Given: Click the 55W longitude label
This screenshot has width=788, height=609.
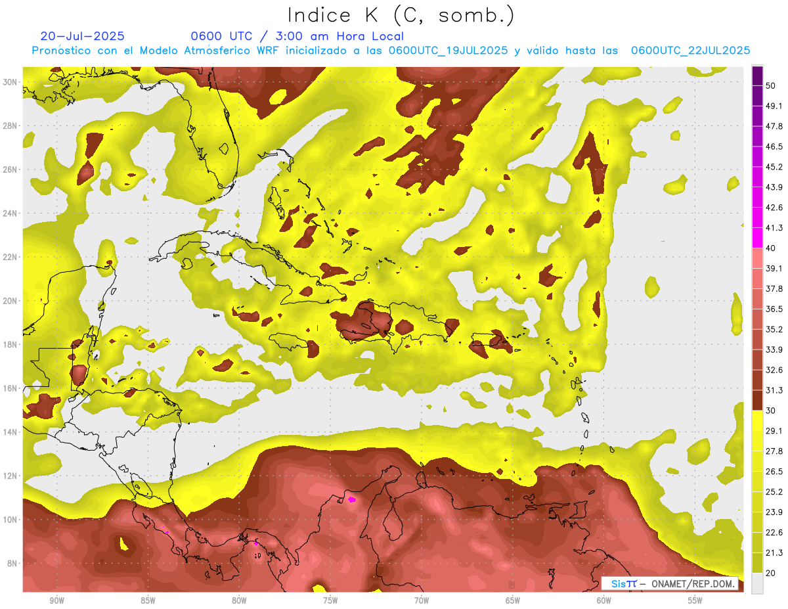Looking at the screenshot, I should coord(695,600).
